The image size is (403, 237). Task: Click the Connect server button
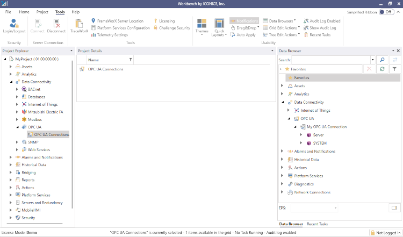[37, 26]
